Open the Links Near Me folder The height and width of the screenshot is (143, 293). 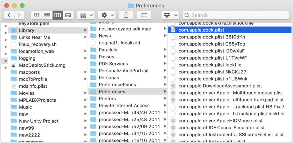[48, 37]
